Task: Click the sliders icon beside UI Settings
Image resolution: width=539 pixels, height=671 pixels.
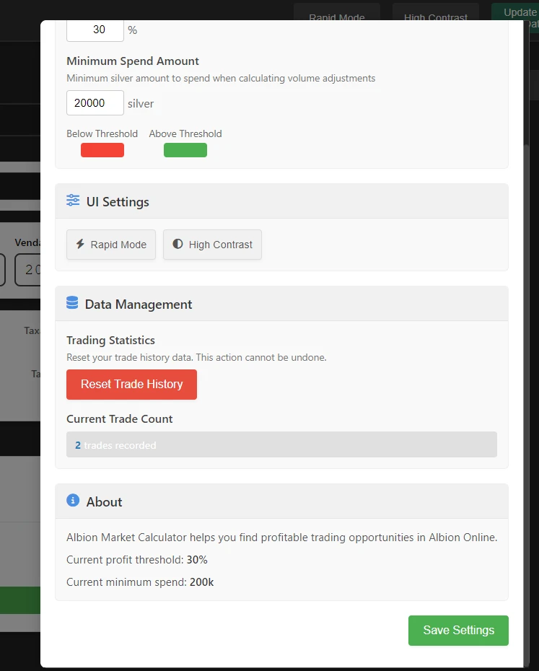Action: click(73, 201)
